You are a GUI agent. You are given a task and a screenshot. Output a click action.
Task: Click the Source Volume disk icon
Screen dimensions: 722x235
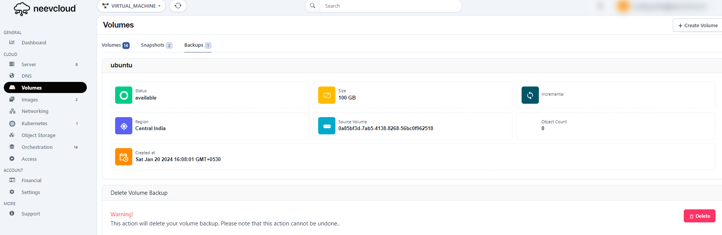click(x=327, y=126)
